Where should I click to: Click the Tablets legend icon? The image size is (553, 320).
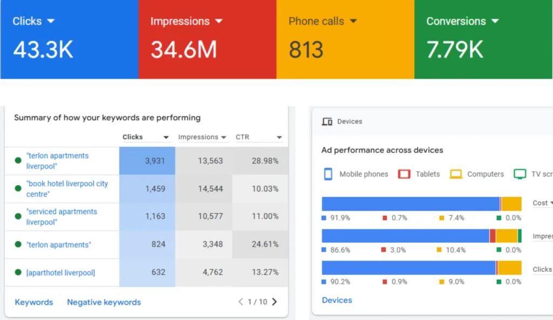pyautogui.click(x=404, y=174)
